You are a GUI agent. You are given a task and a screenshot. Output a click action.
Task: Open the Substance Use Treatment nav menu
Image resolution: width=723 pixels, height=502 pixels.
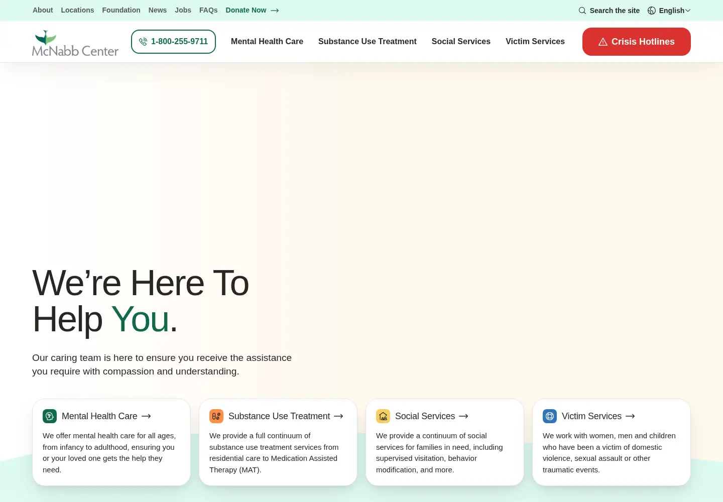[368, 42]
